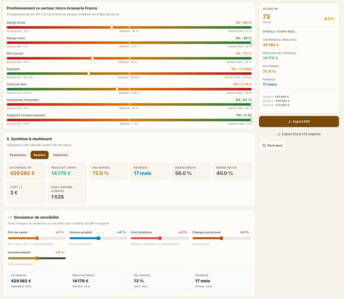Viewport: 344px width, 299px height.
Task: Click the Export Excel download icon
Action: pos(279,134)
